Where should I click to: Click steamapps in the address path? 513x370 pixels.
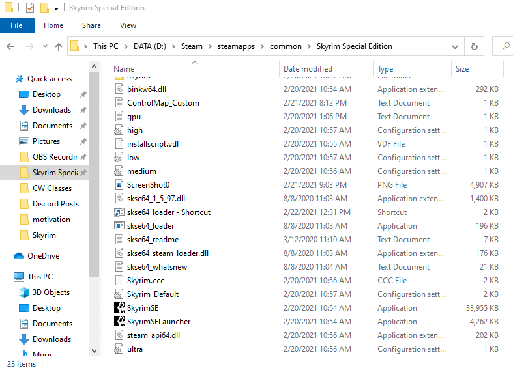pos(236,46)
